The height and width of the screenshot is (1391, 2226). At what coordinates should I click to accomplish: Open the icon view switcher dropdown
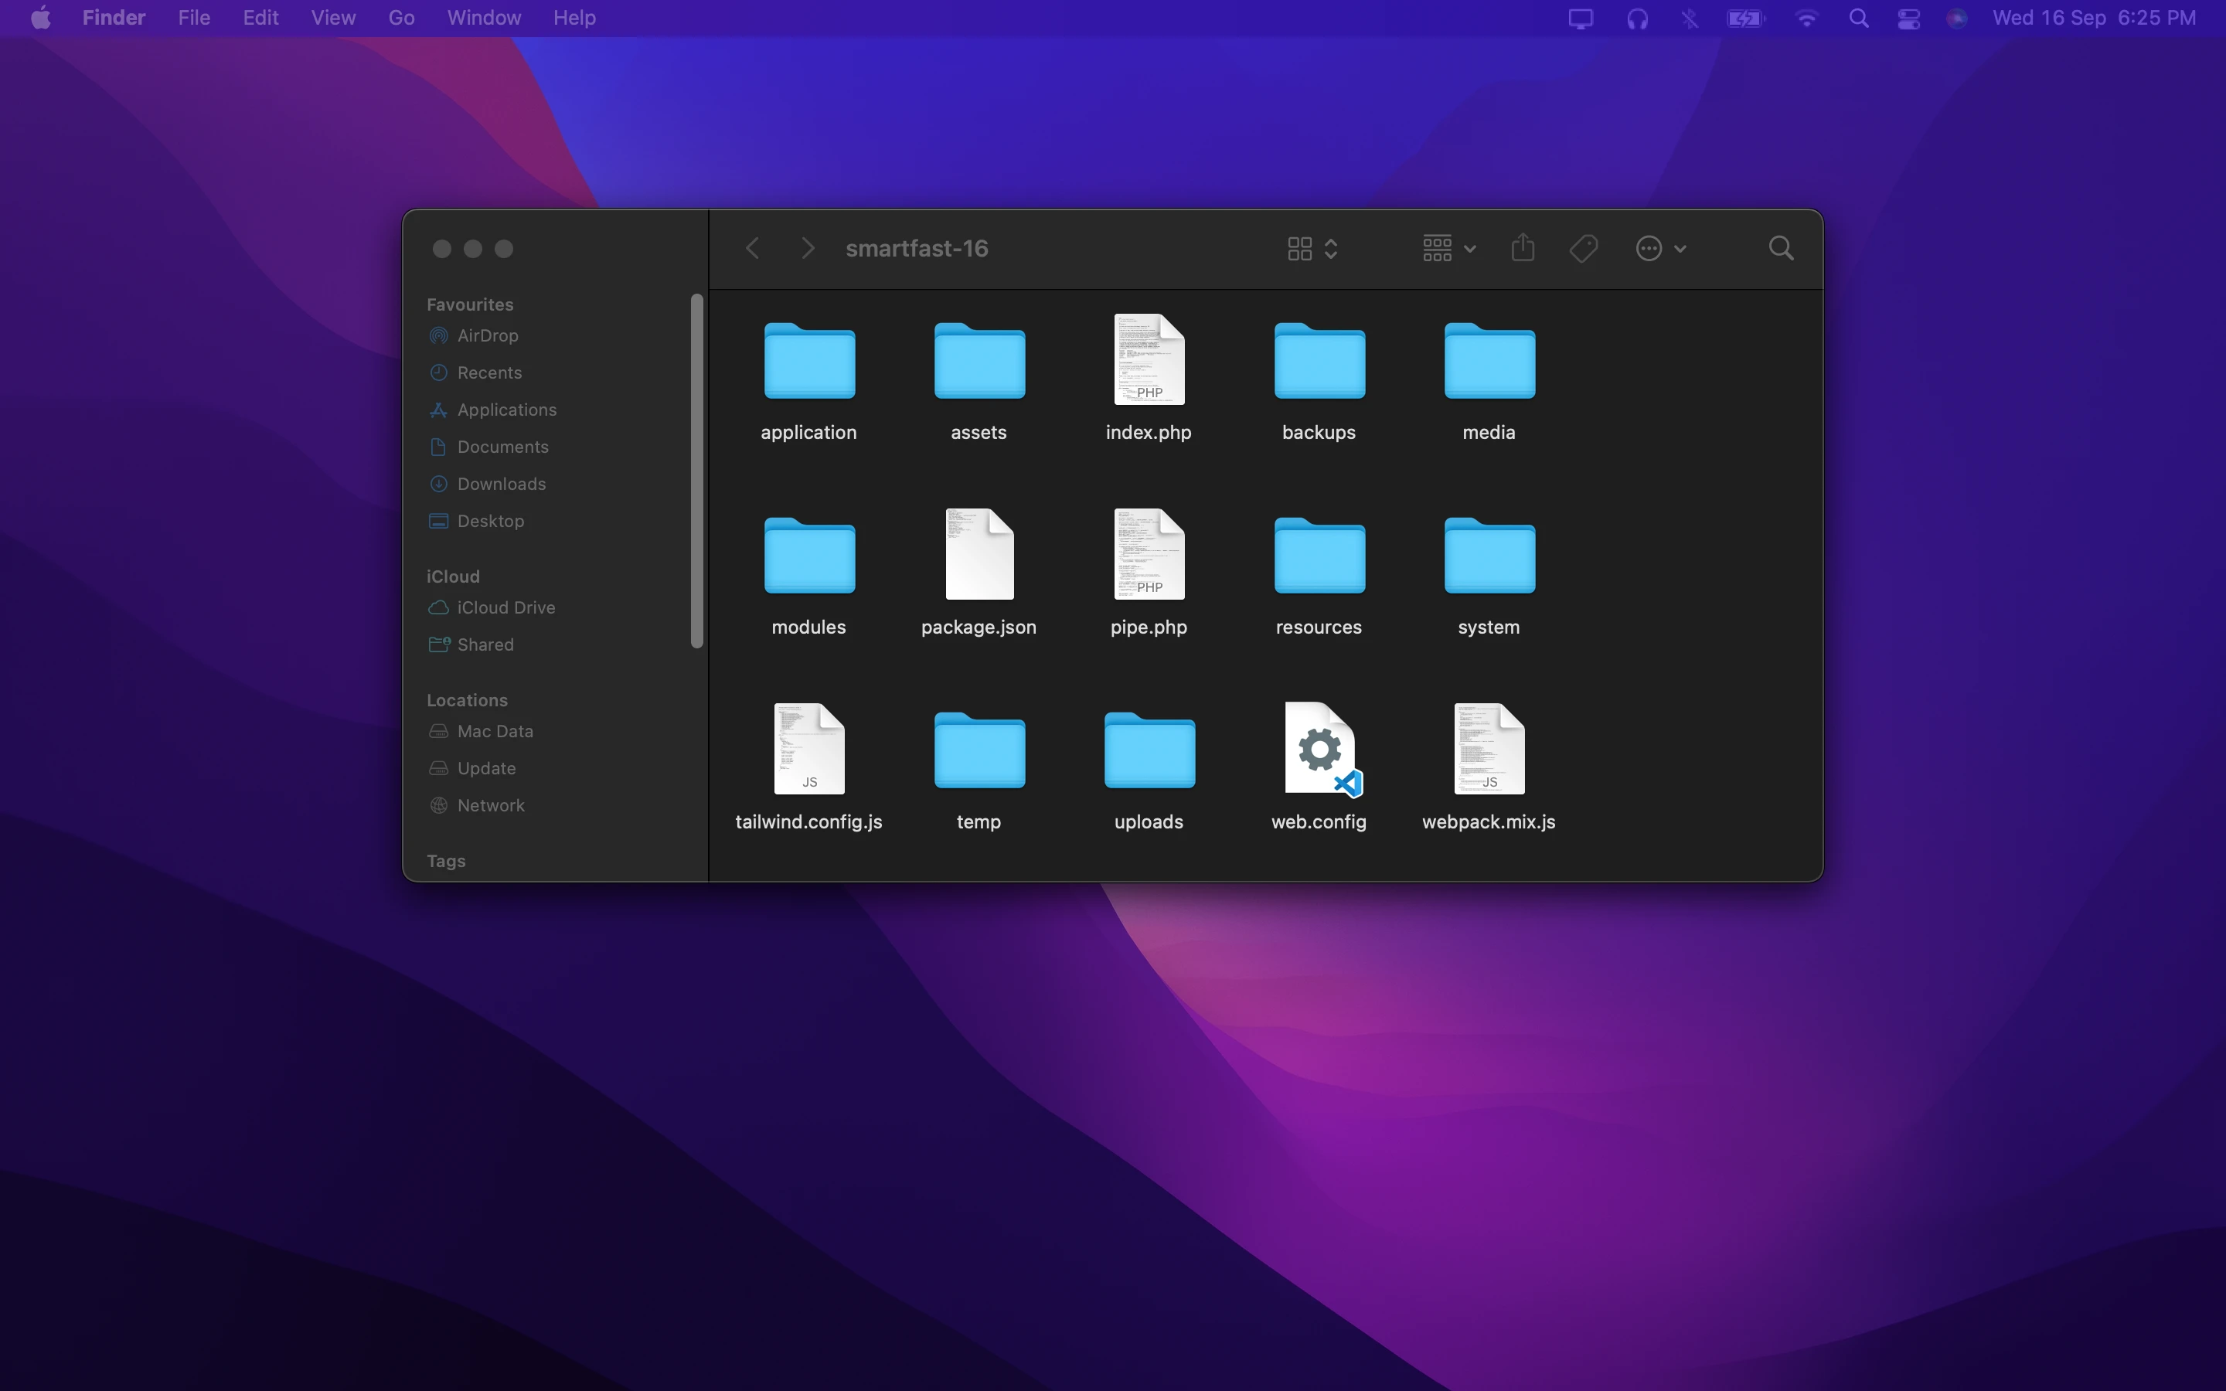click(x=1312, y=248)
